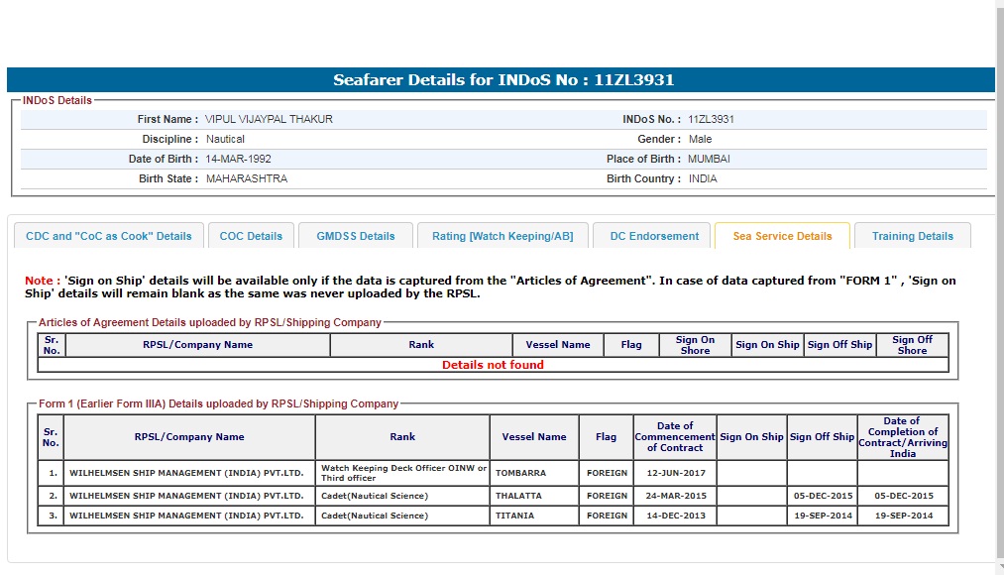
Task: Select the Rating [Watch Keeping/AB] tab
Action: 502,236
